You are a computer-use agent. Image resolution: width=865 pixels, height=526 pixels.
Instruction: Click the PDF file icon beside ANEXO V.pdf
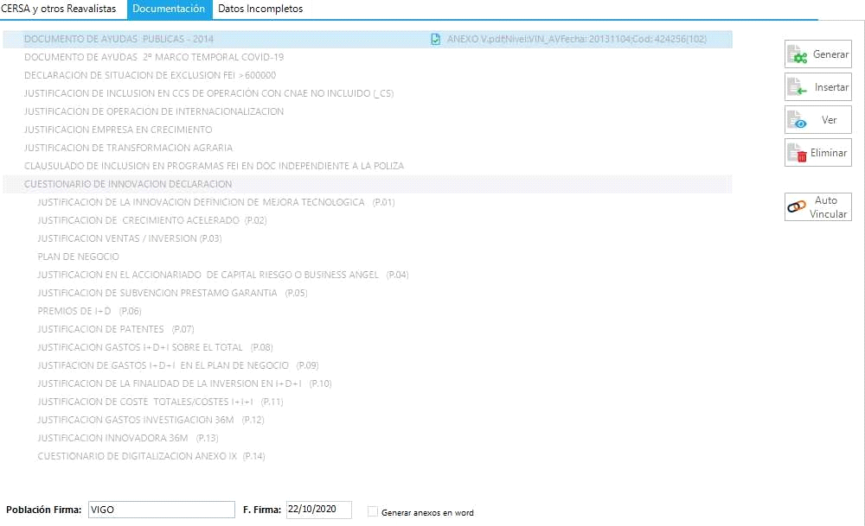tap(436, 39)
